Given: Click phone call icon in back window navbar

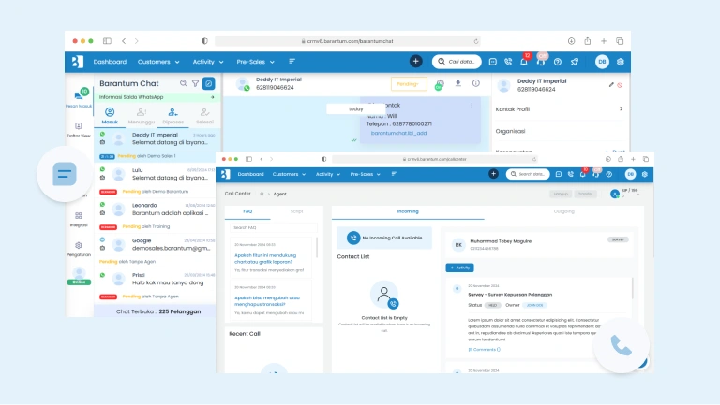Looking at the screenshot, I should [x=508, y=62].
